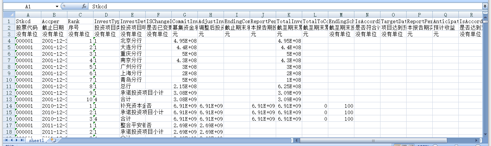Select the cell containing 上海分行
This screenshot has width=491, height=146.
click(x=132, y=73)
